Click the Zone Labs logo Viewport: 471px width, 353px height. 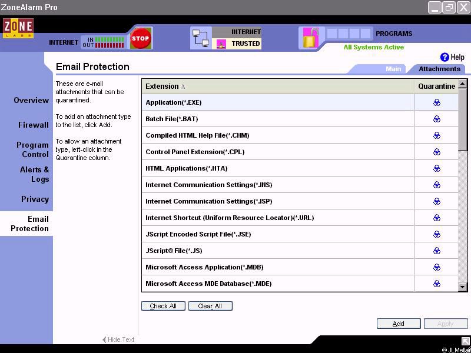point(18,28)
